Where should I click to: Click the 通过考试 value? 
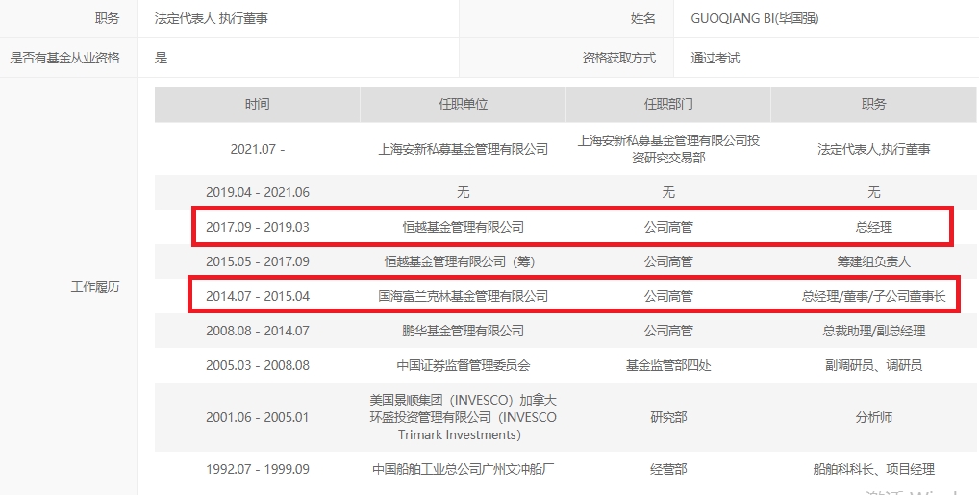715,58
